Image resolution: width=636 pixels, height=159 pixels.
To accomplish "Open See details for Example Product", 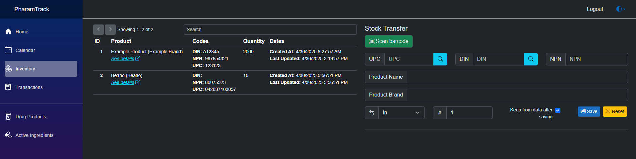I will click(x=122, y=59).
